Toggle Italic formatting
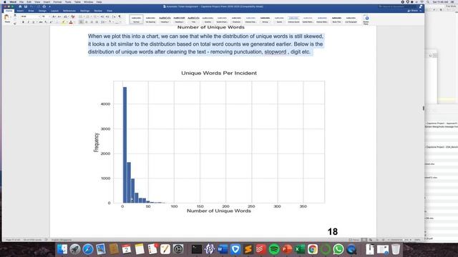458x257 pixels. 28,22
